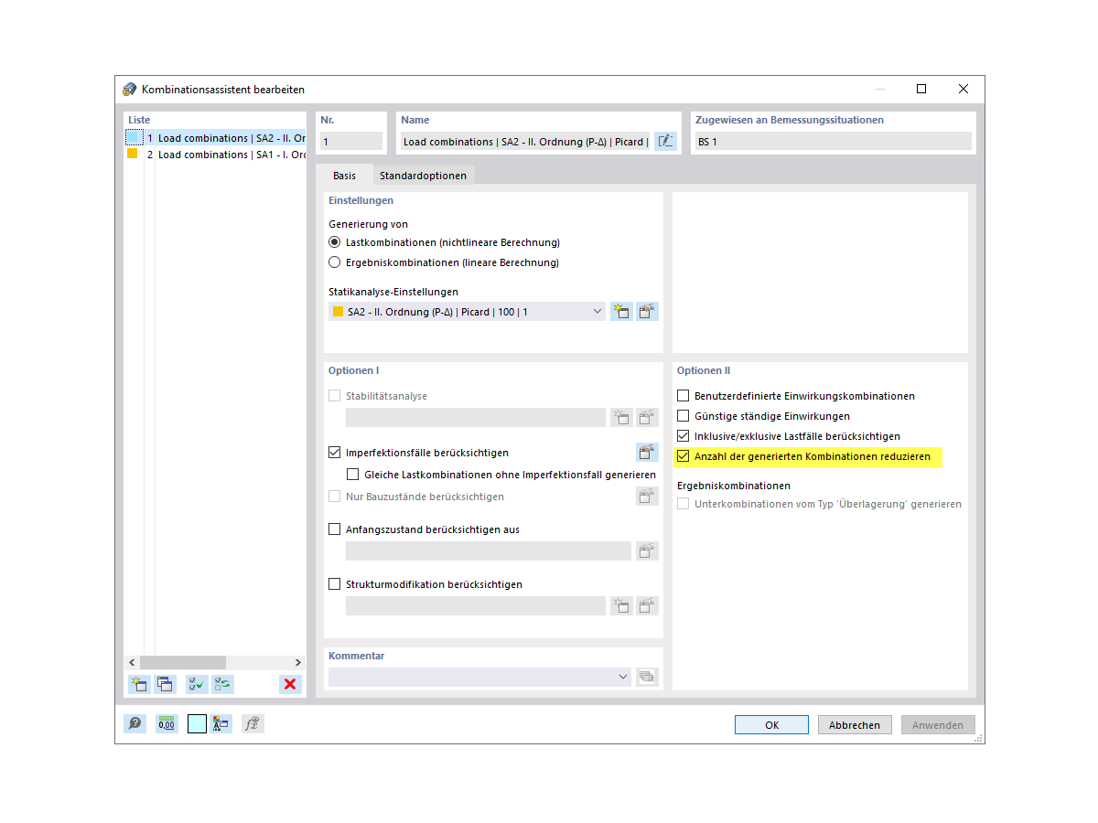
Task: Open the Statikanalyse-Einstellungen dropdown
Action: 597,311
